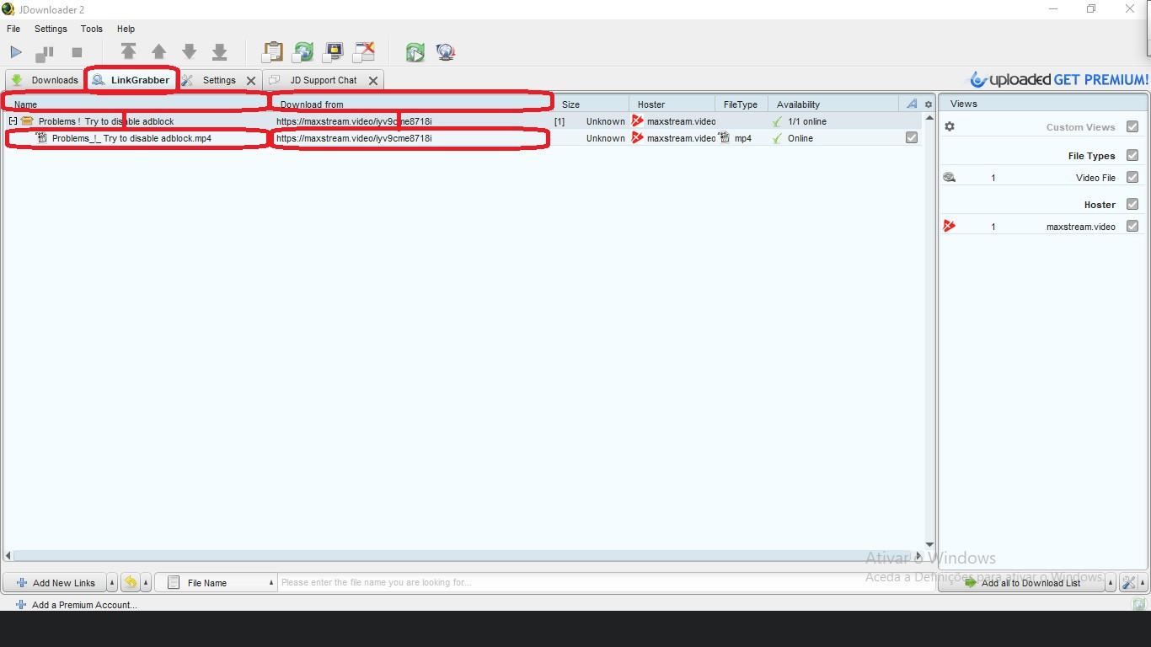Open table column settings gear icon
Screen dimensions: 1151x647
929,104
